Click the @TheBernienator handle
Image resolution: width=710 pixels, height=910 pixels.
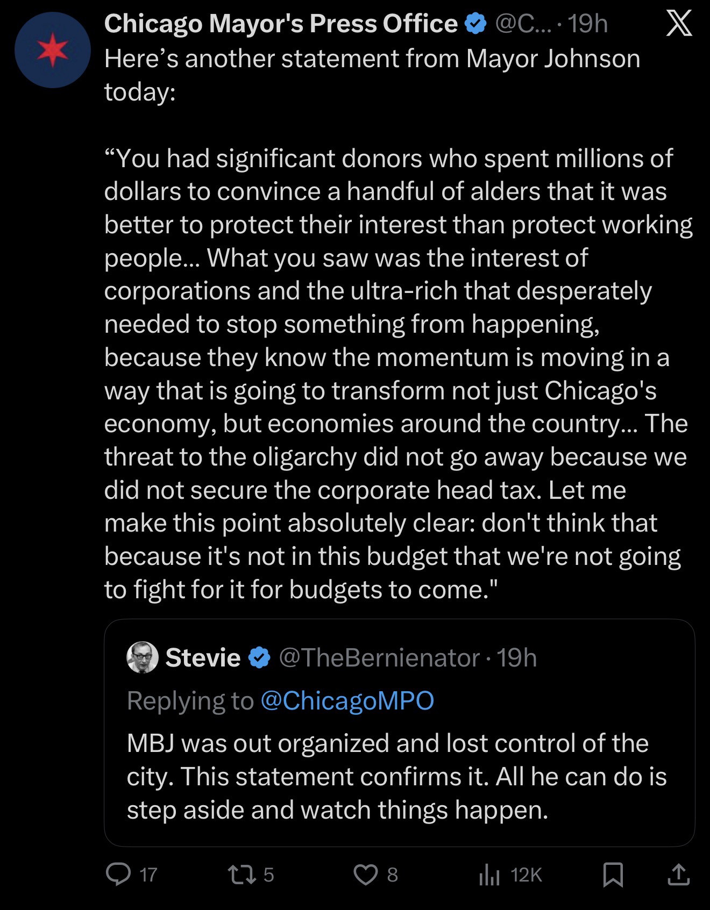click(379, 657)
